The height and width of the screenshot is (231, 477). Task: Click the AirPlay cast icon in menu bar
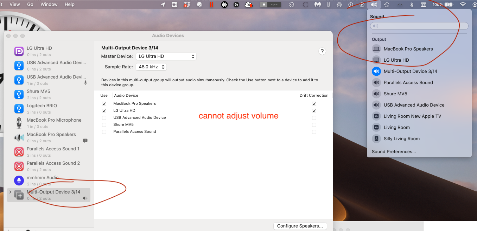(x=339, y=5)
